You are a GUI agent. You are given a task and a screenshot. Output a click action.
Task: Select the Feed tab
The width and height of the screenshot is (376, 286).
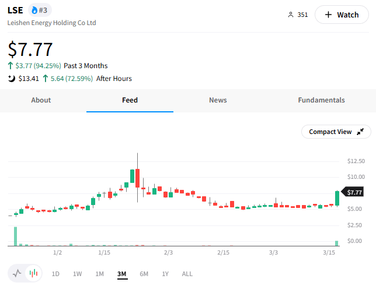click(130, 100)
